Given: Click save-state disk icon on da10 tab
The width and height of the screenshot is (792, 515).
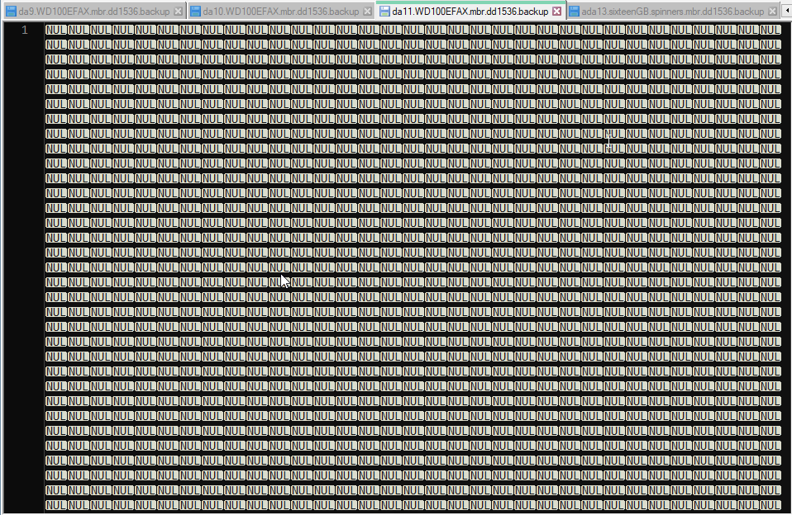Looking at the screenshot, I should 195,11.
